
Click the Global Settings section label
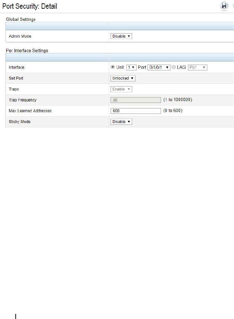click(x=21, y=19)
